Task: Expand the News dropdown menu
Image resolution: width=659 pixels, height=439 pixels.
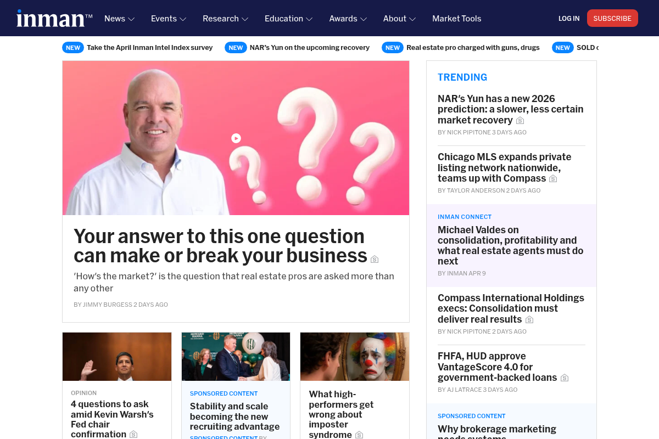Action: point(119,19)
